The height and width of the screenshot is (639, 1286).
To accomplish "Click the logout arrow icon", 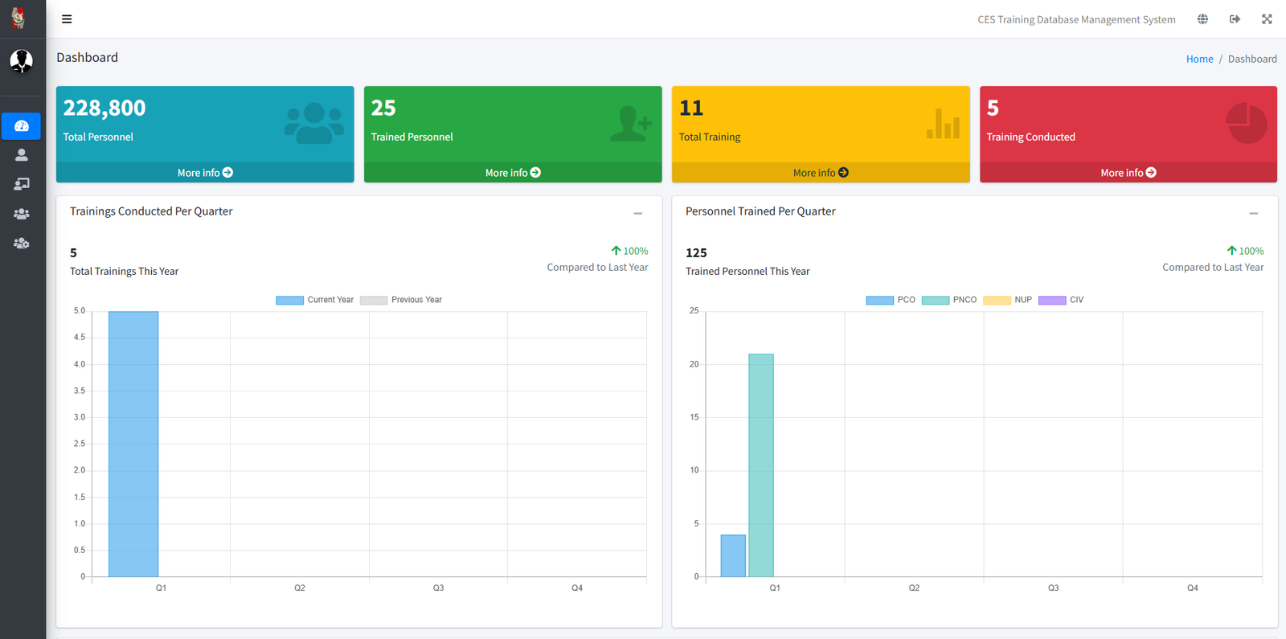I will coord(1235,19).
